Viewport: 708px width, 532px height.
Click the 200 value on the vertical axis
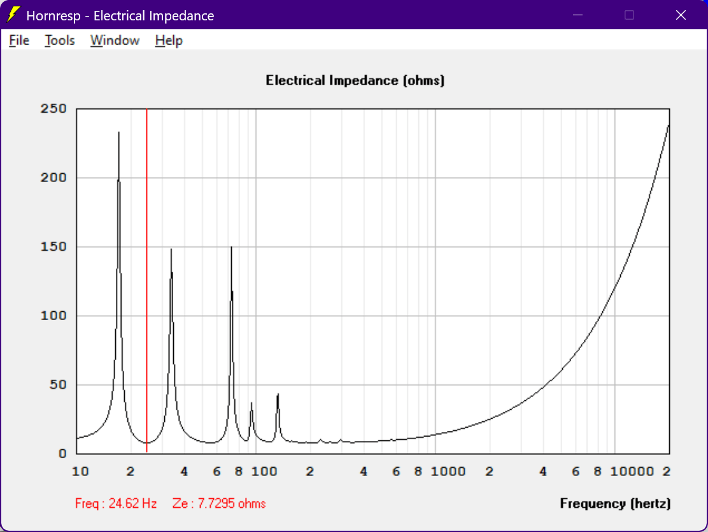click(x=53, y=178)
